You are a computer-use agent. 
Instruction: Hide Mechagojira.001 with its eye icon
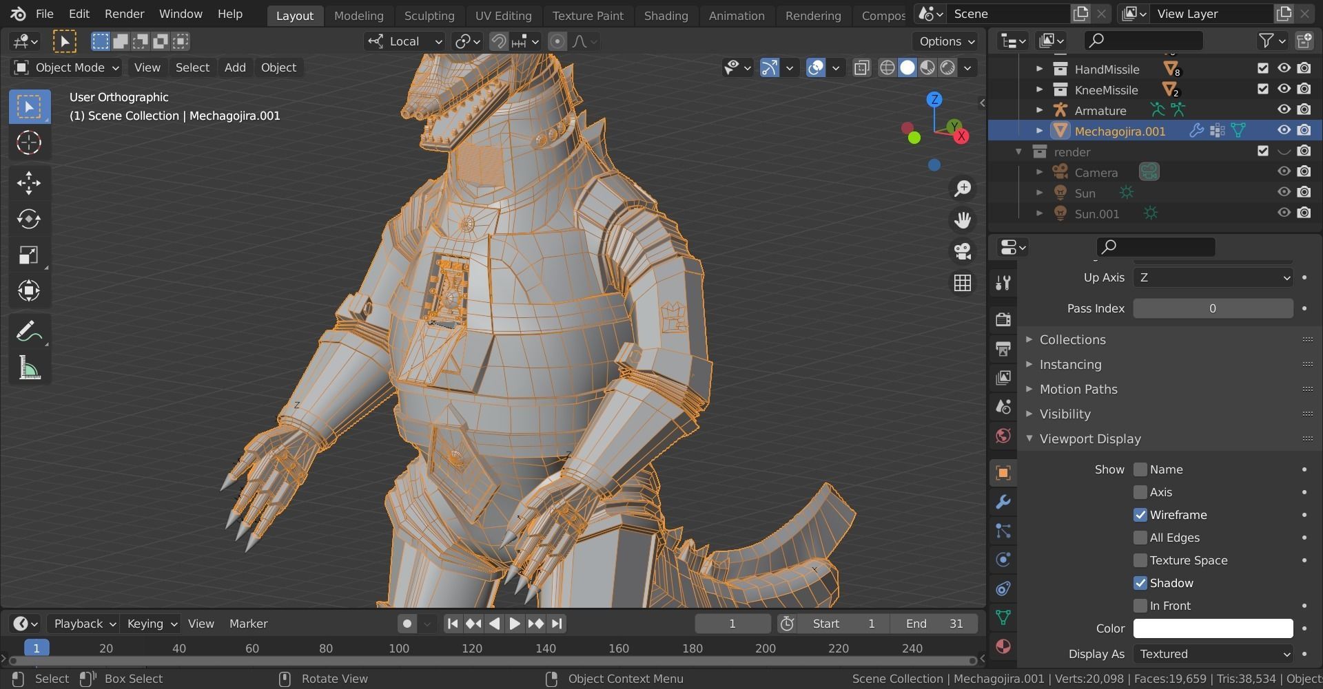coord(1284,130)
